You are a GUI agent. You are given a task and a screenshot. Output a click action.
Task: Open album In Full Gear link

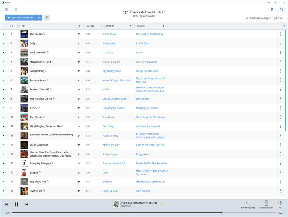(142, 43)
